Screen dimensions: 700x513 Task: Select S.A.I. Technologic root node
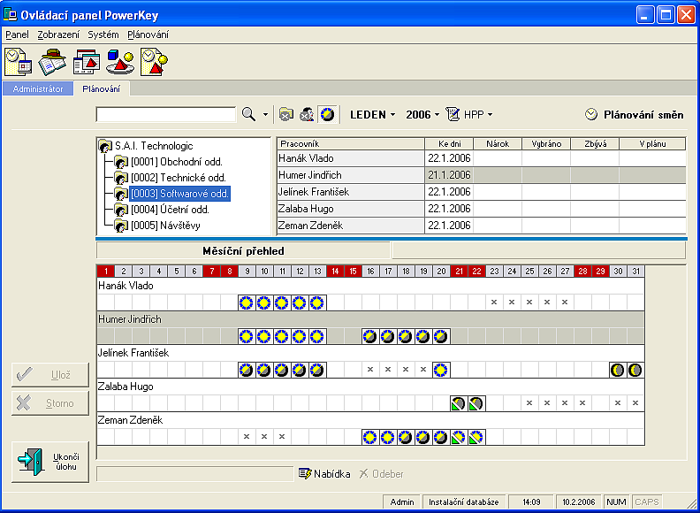pos(154,146)
